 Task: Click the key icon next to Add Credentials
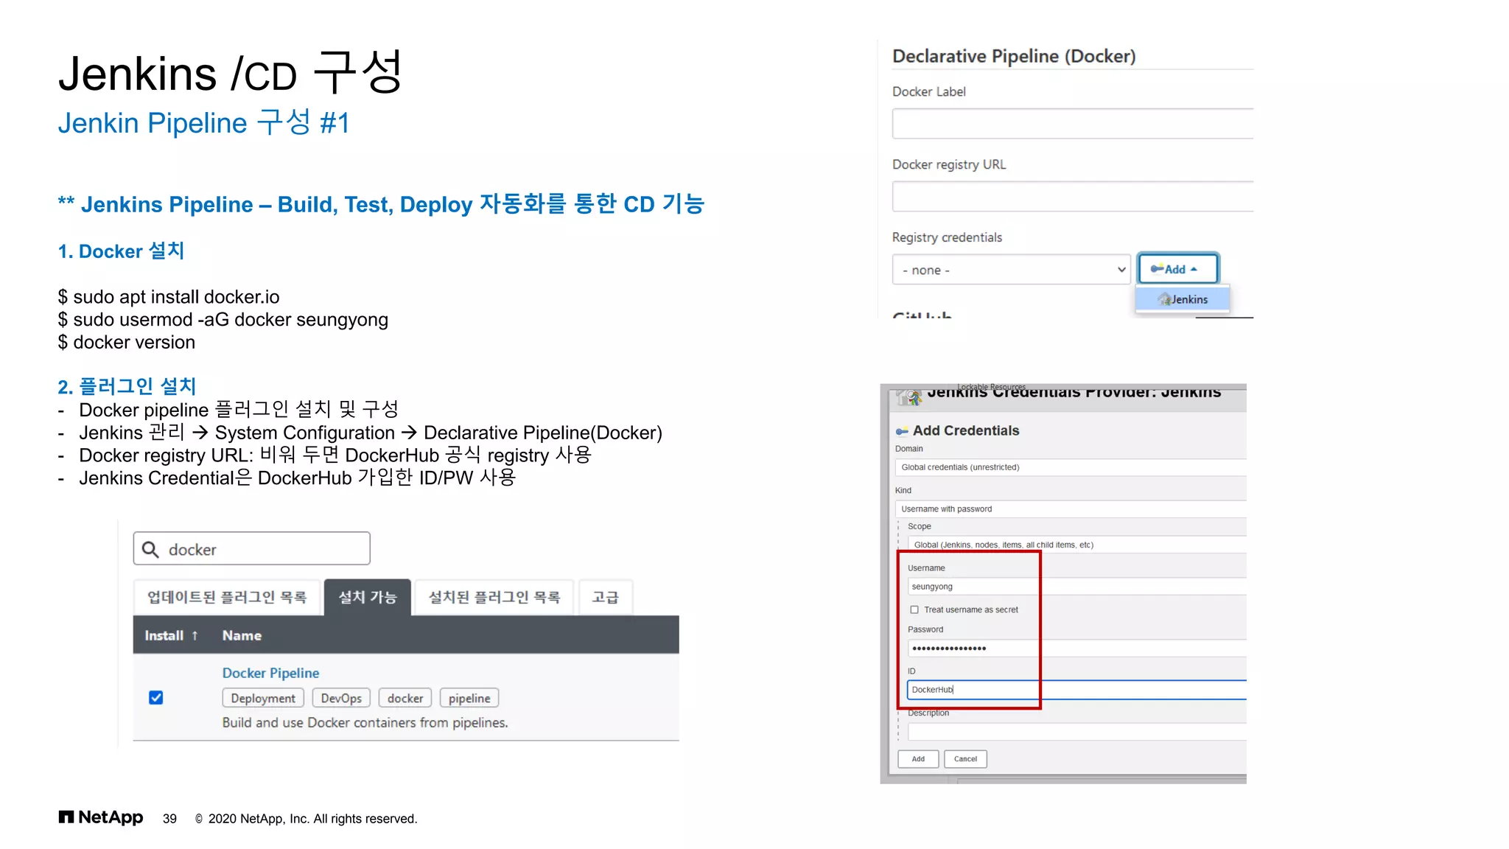tap(902, 431)
